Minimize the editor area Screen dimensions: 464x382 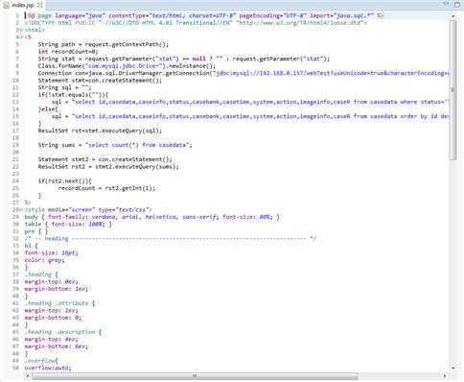(x=447, y=4)
